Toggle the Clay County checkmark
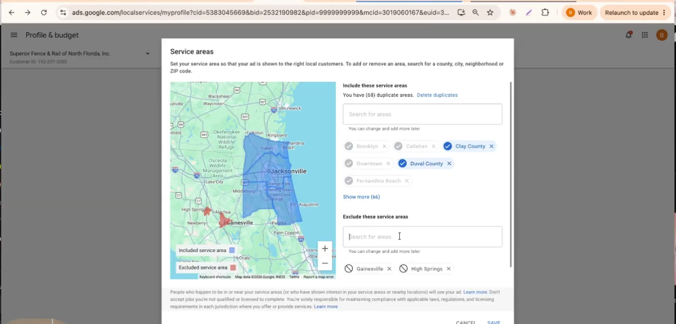This screenshot has width=676, height=324. pos(448,147)
